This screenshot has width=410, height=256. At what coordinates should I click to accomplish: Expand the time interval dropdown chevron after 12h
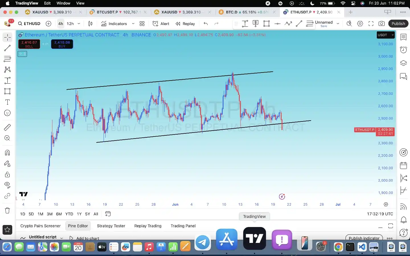[79, 24]
